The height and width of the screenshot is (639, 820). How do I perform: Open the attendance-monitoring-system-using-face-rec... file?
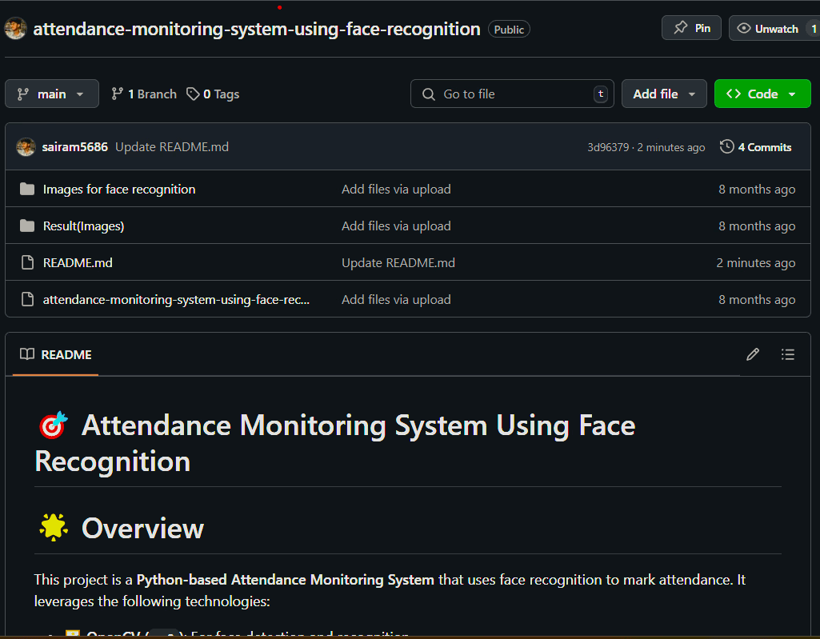click(x=176, y=300)
